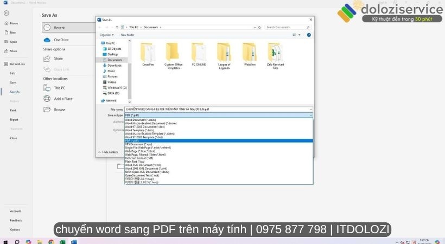Open the Organize dropdown menu

107,35
